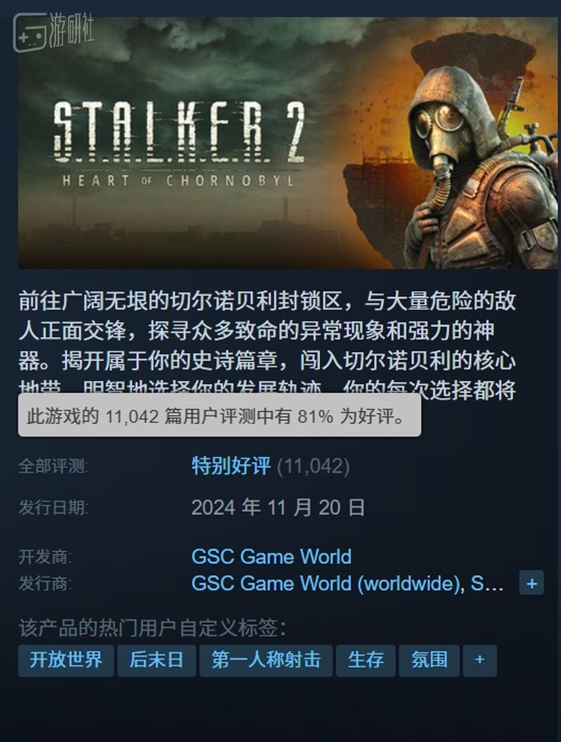Image resolution: width=561 pixels, height=742 pixels.
Task: Click the HEART OF CHORNOBYL subtitle
Action: 178,180
